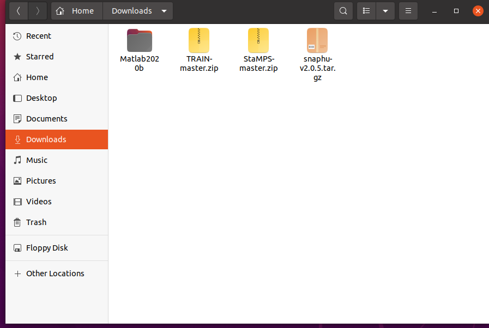Viewport: 489px width, 328px height.
Task: Go to Home in the sidebar
Action: 57,77
